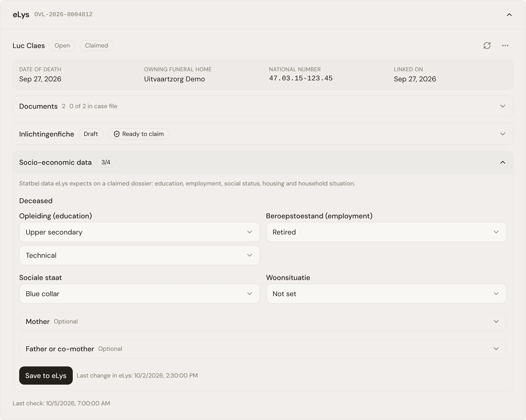Refresh the eLys dossier status
Image resolution: width=526 pixels, height=420 pixels.
487,45
